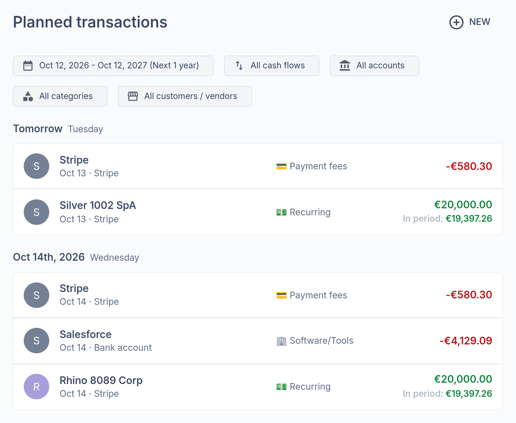Click the Planned transactions page title
Screen dimensions: 516x423
(x=90, y=22)
